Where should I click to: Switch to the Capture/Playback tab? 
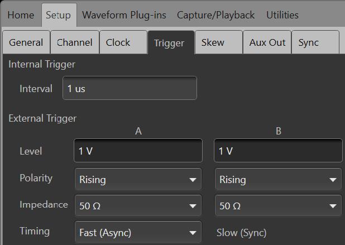tap(215, 15)
